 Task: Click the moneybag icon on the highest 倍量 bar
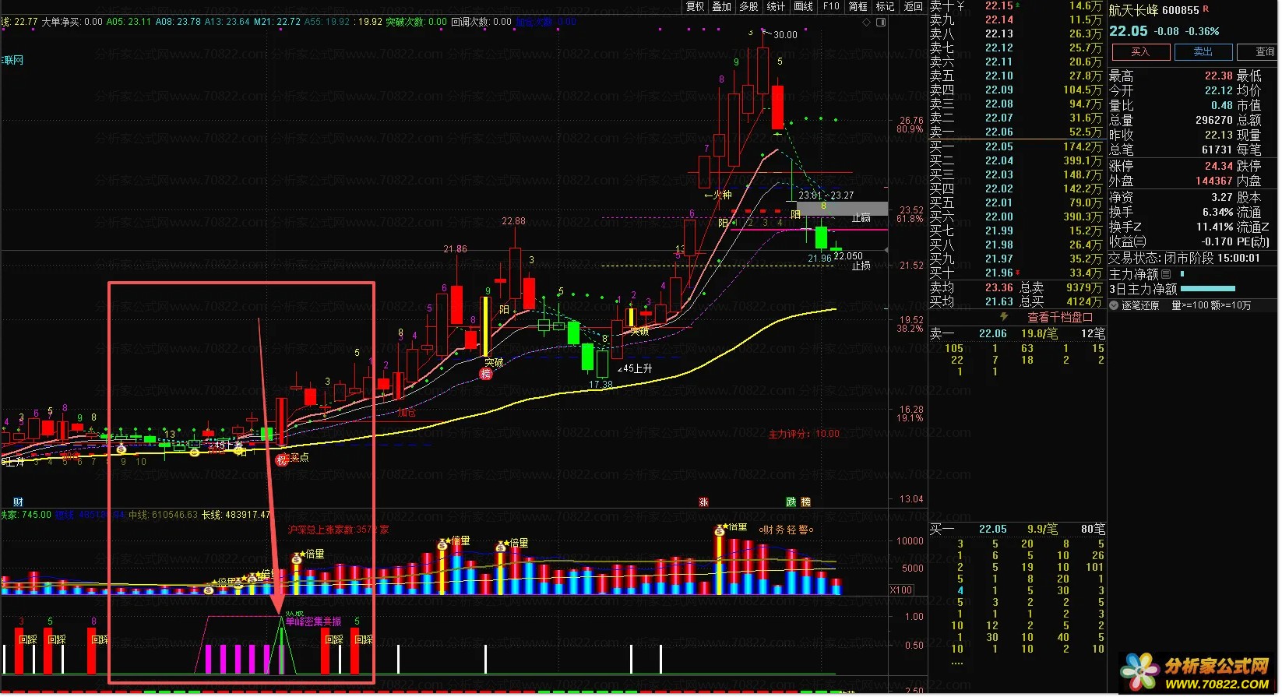coord(719,530)
